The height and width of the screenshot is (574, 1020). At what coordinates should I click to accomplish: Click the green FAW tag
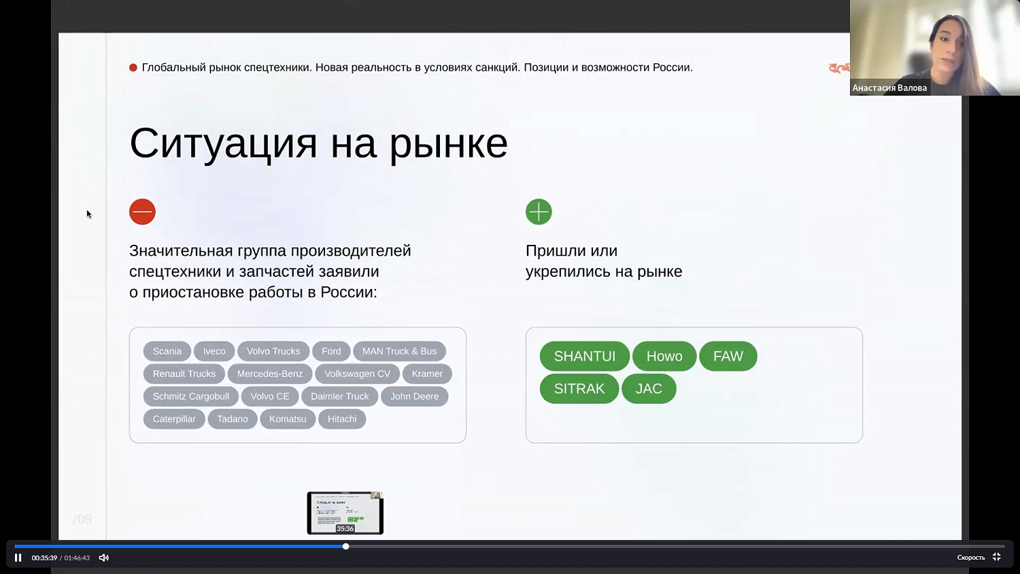click(728, 356)
